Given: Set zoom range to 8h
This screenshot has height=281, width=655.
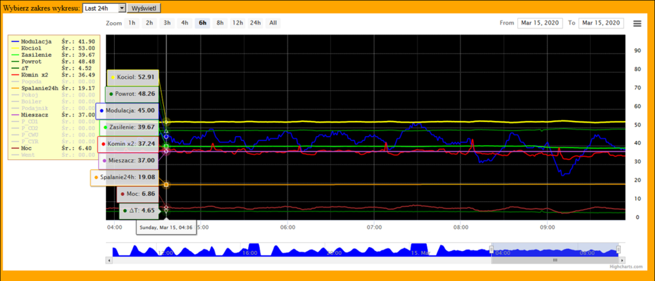Looking at the screenshot, I should (220, 23).
